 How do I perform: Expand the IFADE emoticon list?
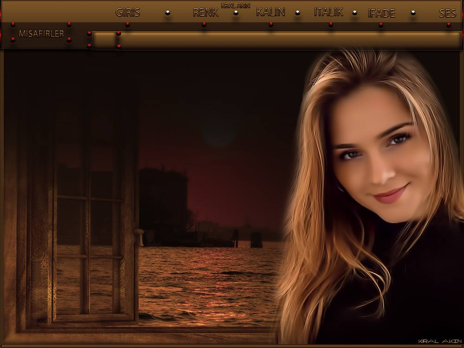(381, 13)
